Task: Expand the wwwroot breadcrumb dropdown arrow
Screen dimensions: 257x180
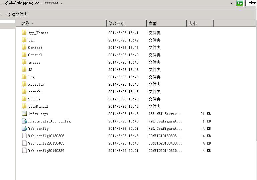Action: coord(62,3)
